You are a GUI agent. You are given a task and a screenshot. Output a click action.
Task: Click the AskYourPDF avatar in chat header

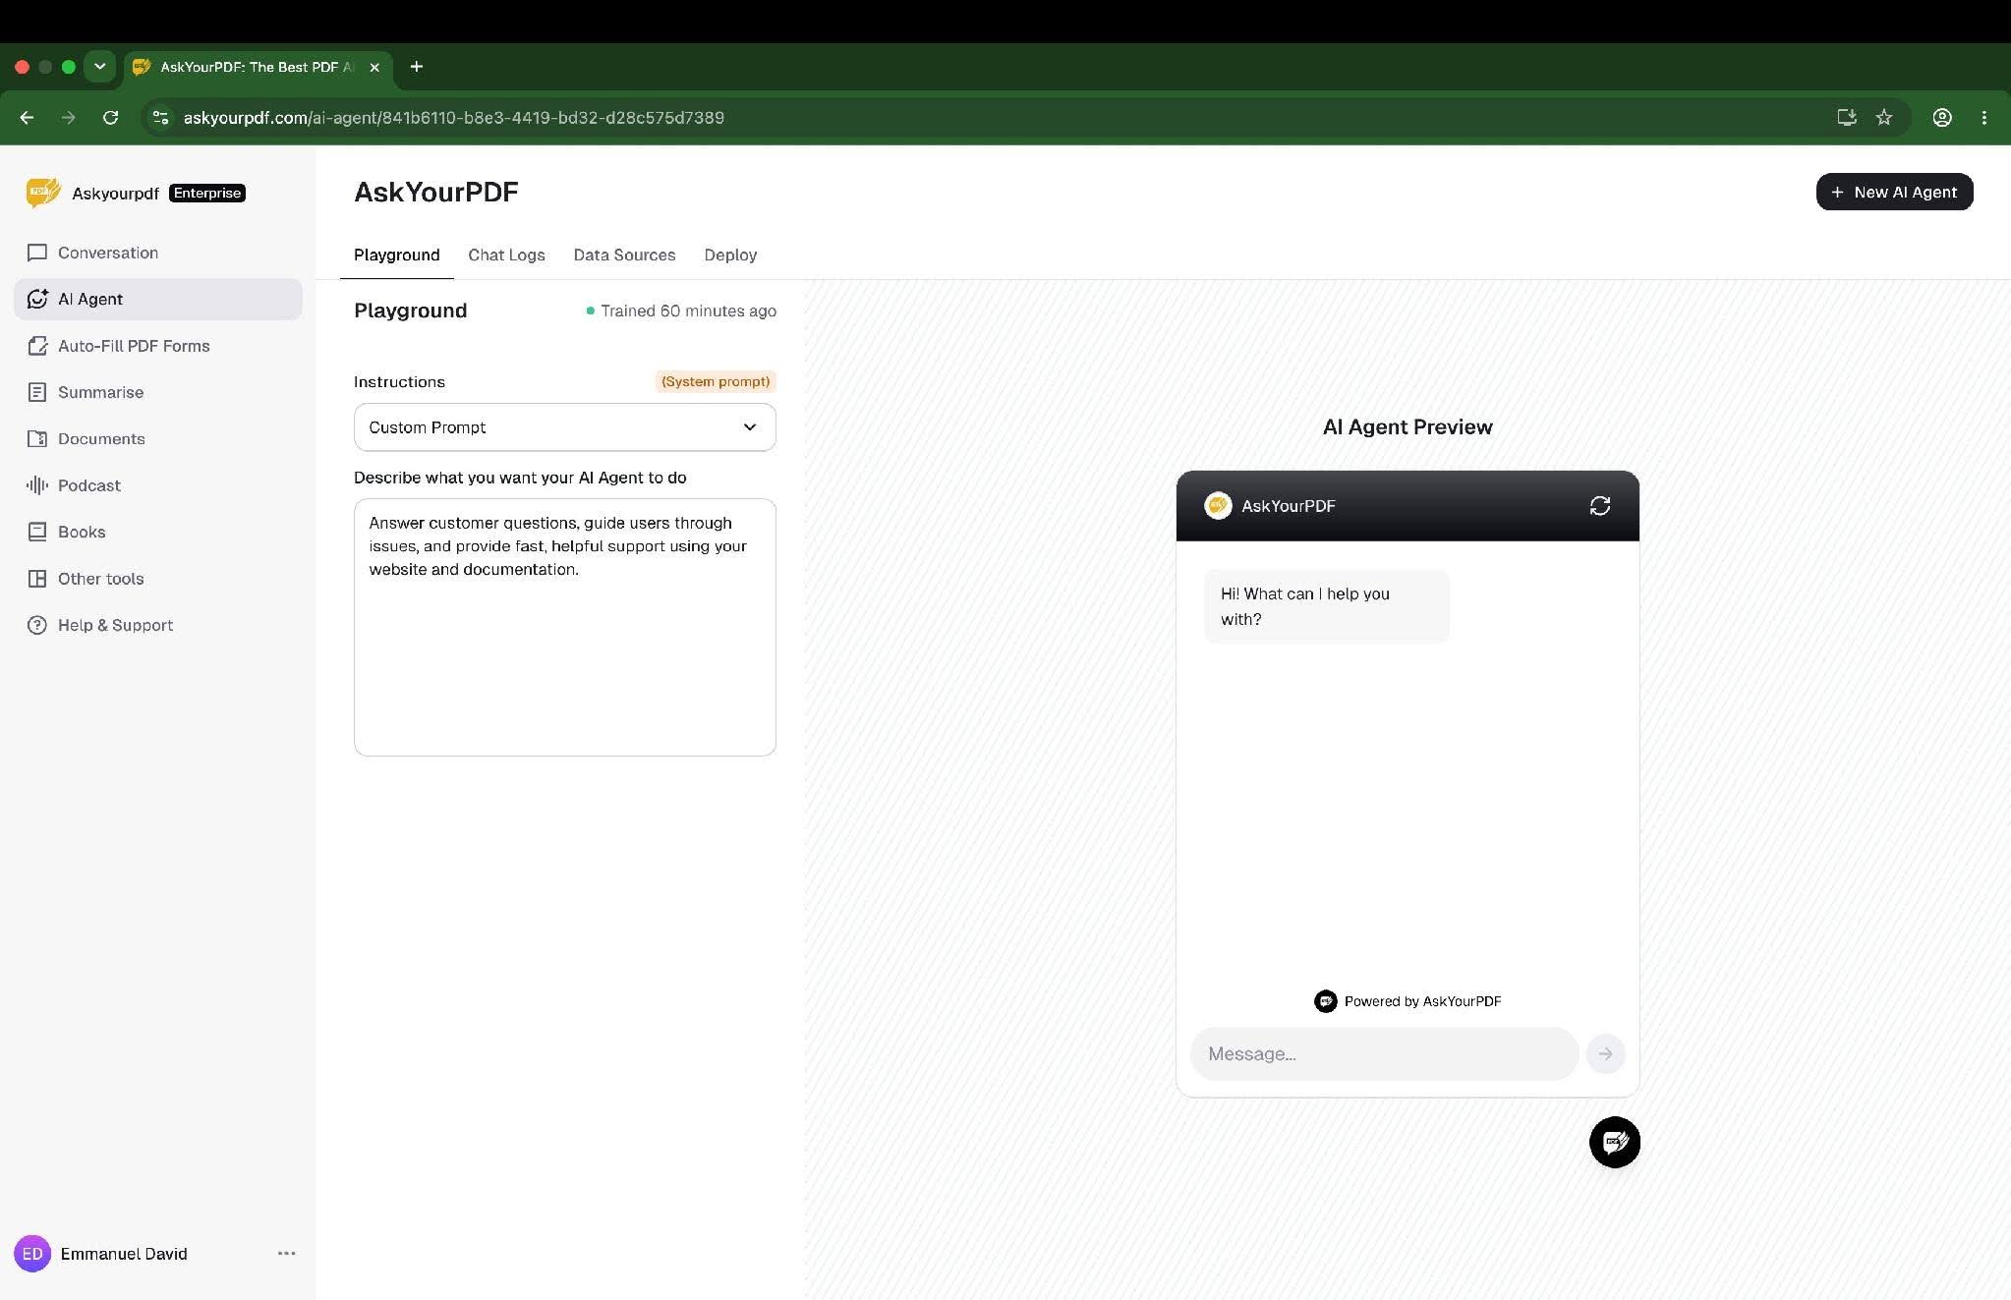click(1218, 505)
